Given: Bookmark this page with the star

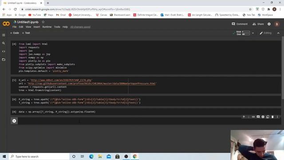Looking at the screenshot, I should pyautogui.click(x=250, y=9).
